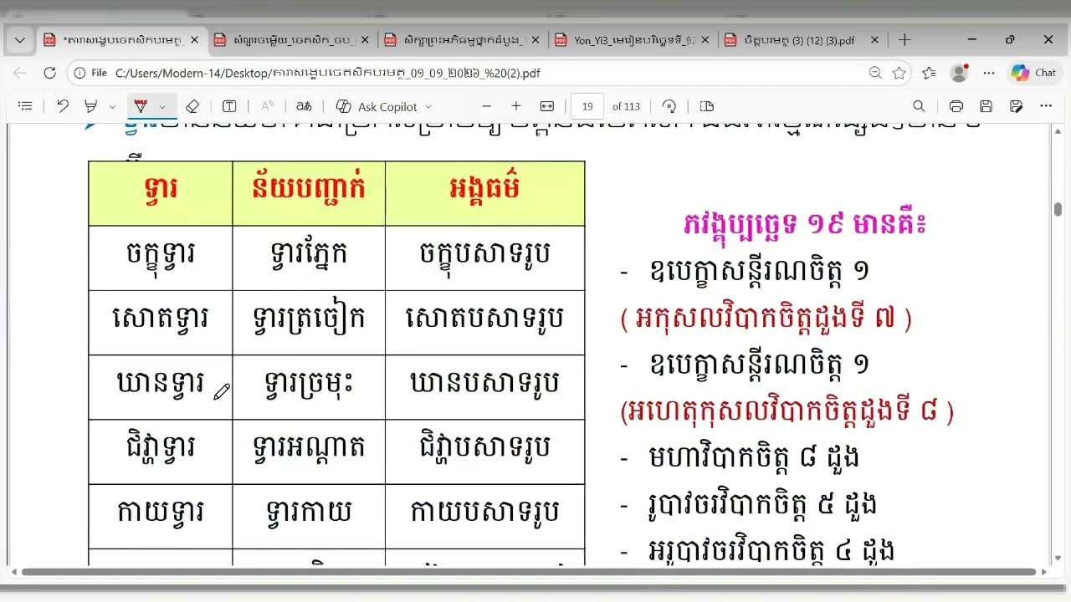Select the Erase tool
The height and width of the screenshot is (602, 1071).
click(192, 106)
